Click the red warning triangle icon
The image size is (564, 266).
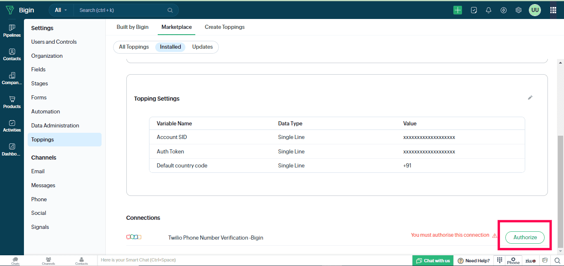click(x=495, y=235)
